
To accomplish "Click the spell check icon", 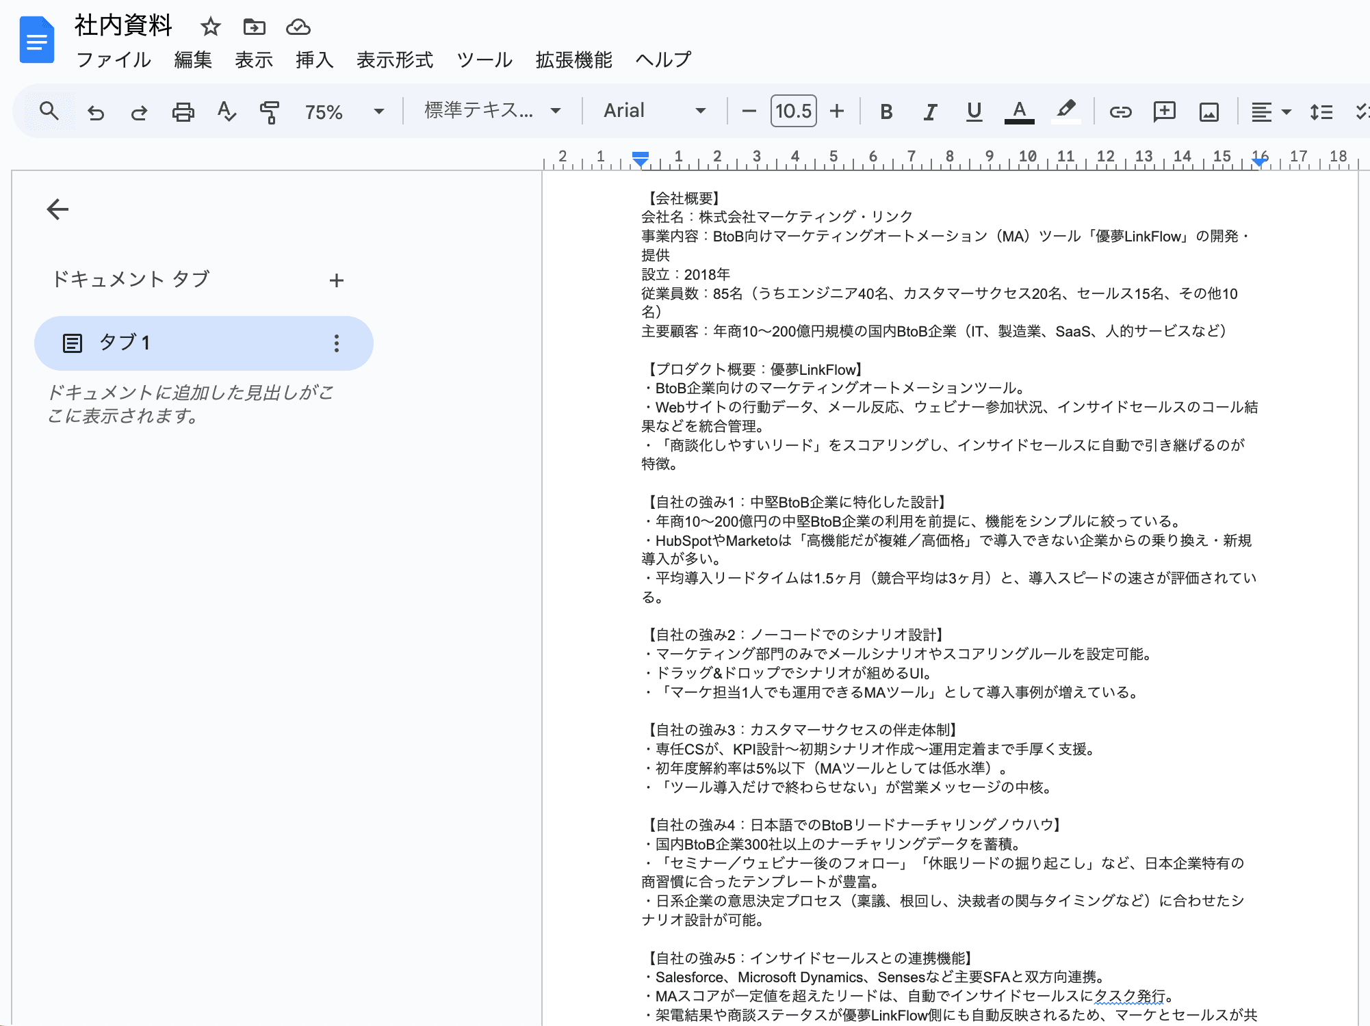I will click(x=226, y=111).
